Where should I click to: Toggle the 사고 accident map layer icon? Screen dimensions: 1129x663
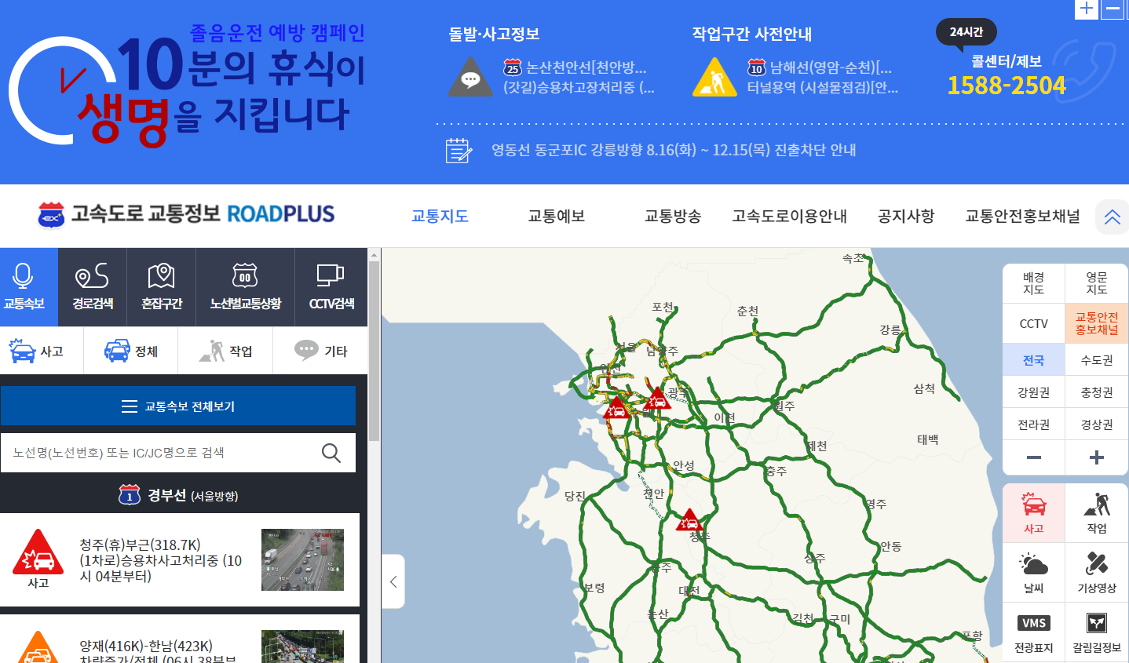tap(1033, 513)
